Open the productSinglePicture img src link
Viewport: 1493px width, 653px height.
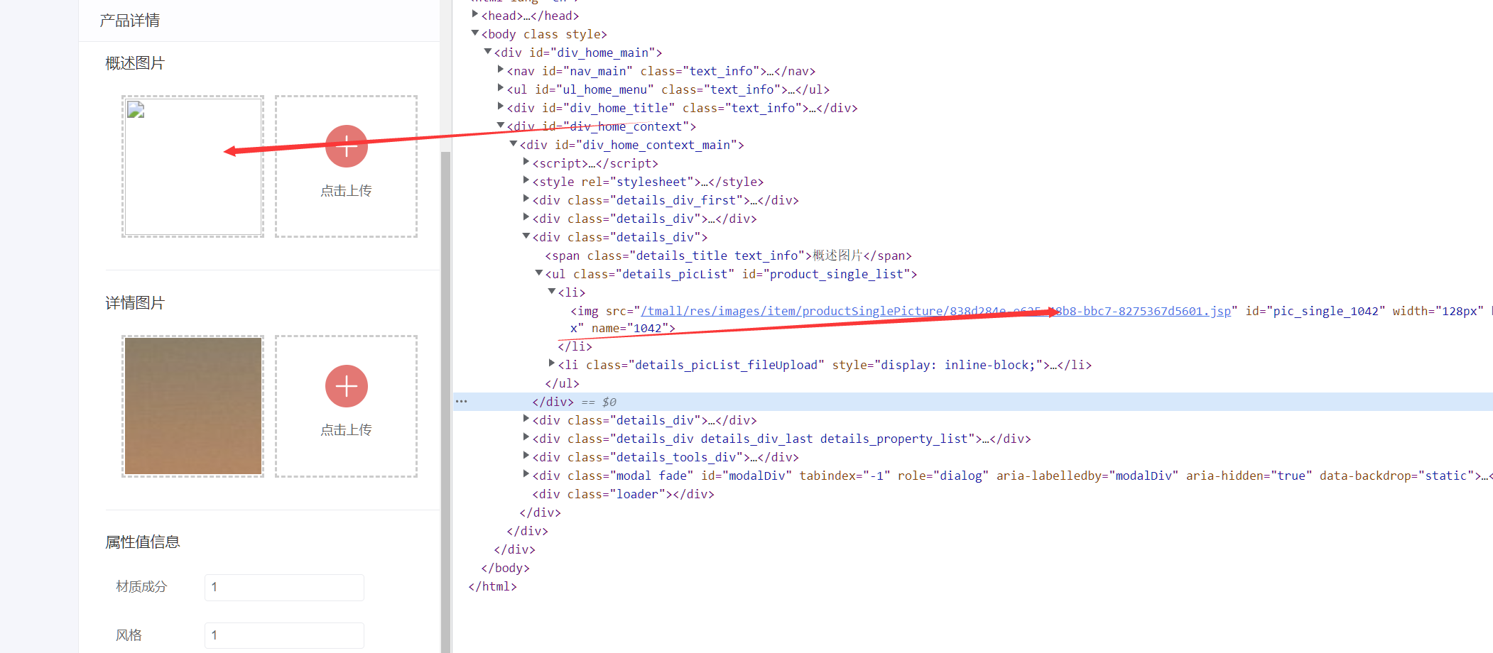click(935, 311)
